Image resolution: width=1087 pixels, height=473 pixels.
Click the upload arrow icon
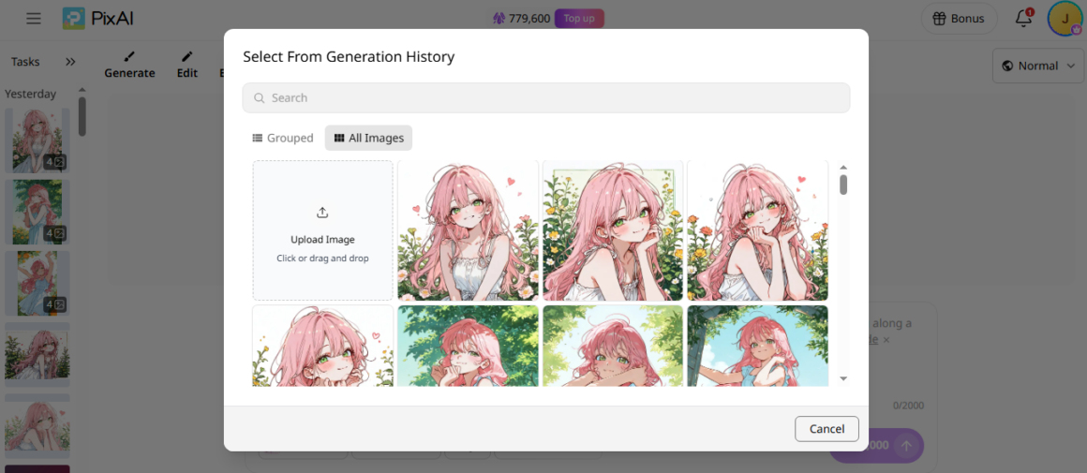(322, 213)
